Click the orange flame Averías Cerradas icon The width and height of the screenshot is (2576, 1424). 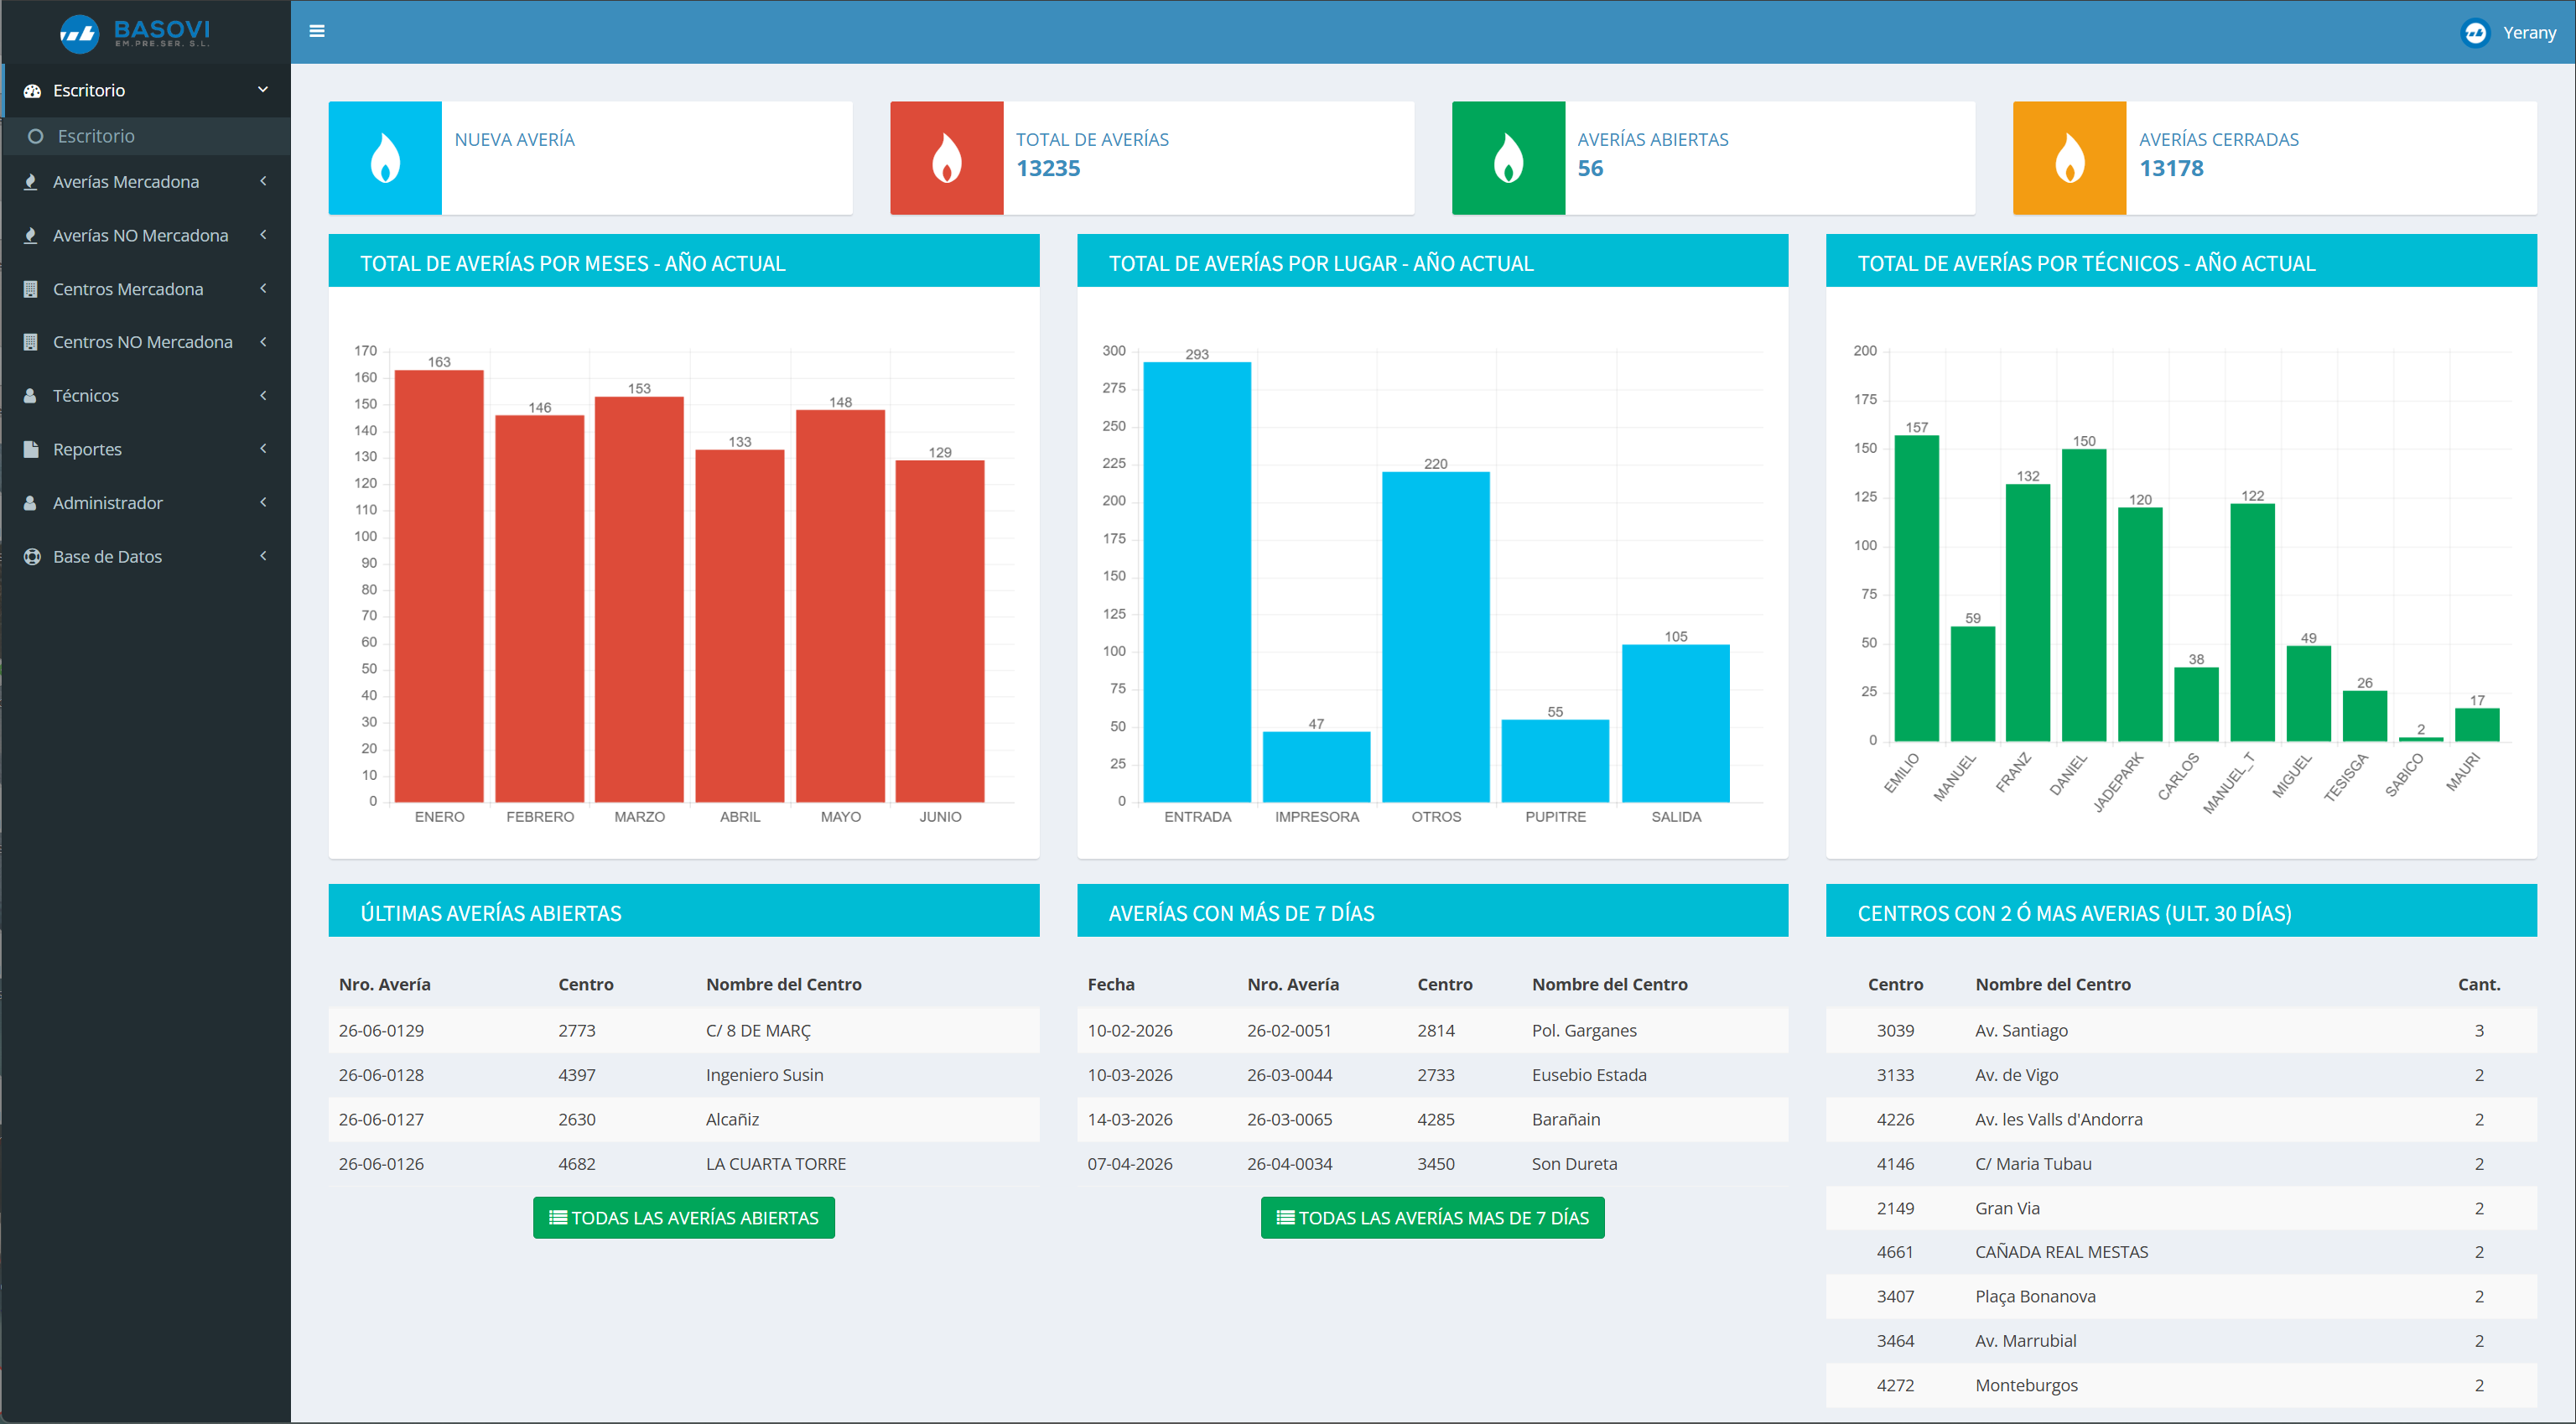(2069, 158)
